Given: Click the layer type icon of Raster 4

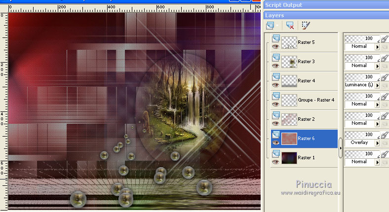Looking at the screenshot, I should coord(276,77).
